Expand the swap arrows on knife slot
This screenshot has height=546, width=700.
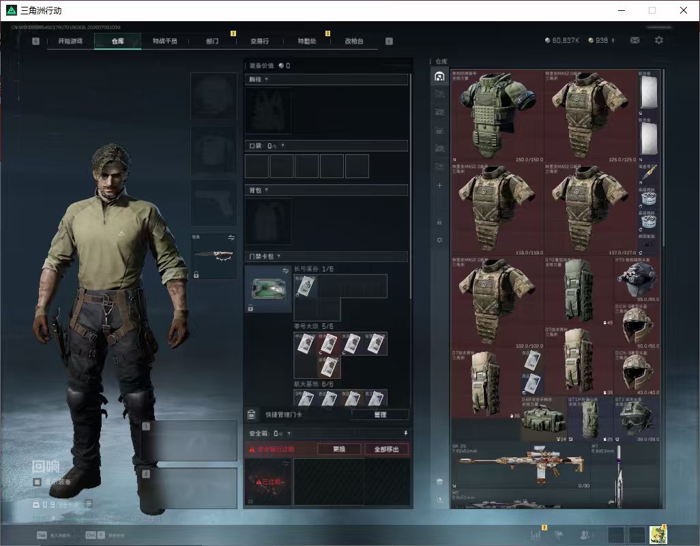tap(231, 238)
